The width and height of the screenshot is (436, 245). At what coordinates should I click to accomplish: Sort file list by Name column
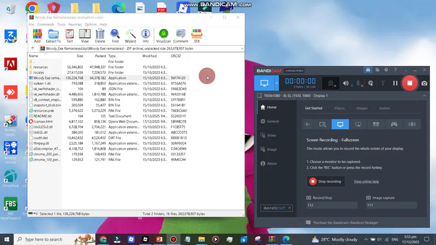pos(45,56)
